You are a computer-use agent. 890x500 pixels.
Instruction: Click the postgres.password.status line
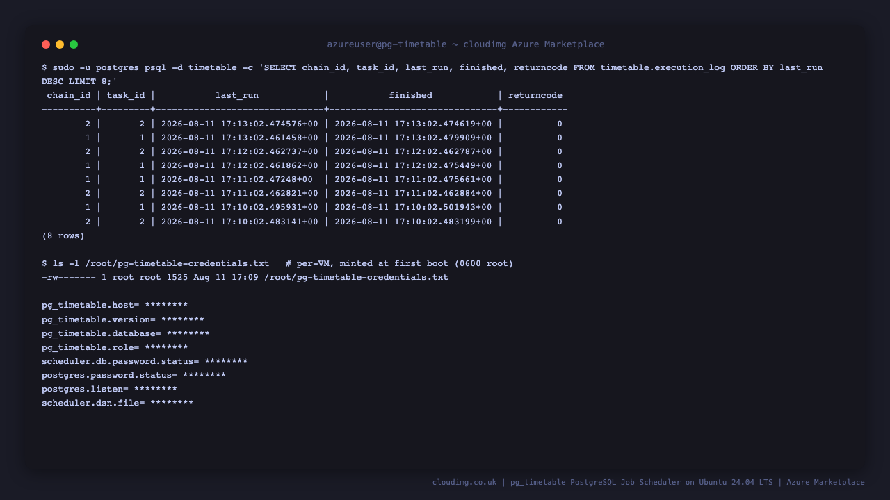pos(133,375)
